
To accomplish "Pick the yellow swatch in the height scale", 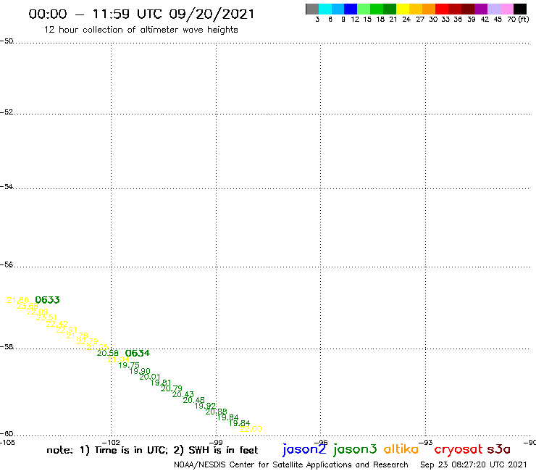I will pyautogui.click(x=402, y=9).
